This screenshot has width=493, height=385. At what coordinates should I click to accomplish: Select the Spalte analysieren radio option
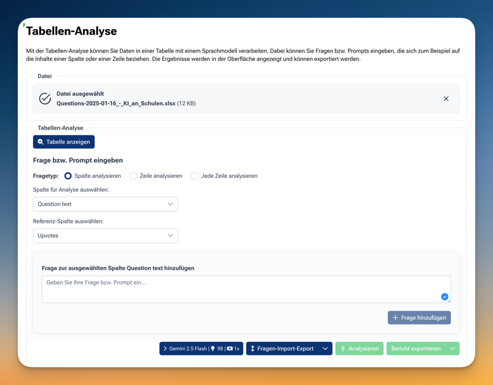(68, 176)
